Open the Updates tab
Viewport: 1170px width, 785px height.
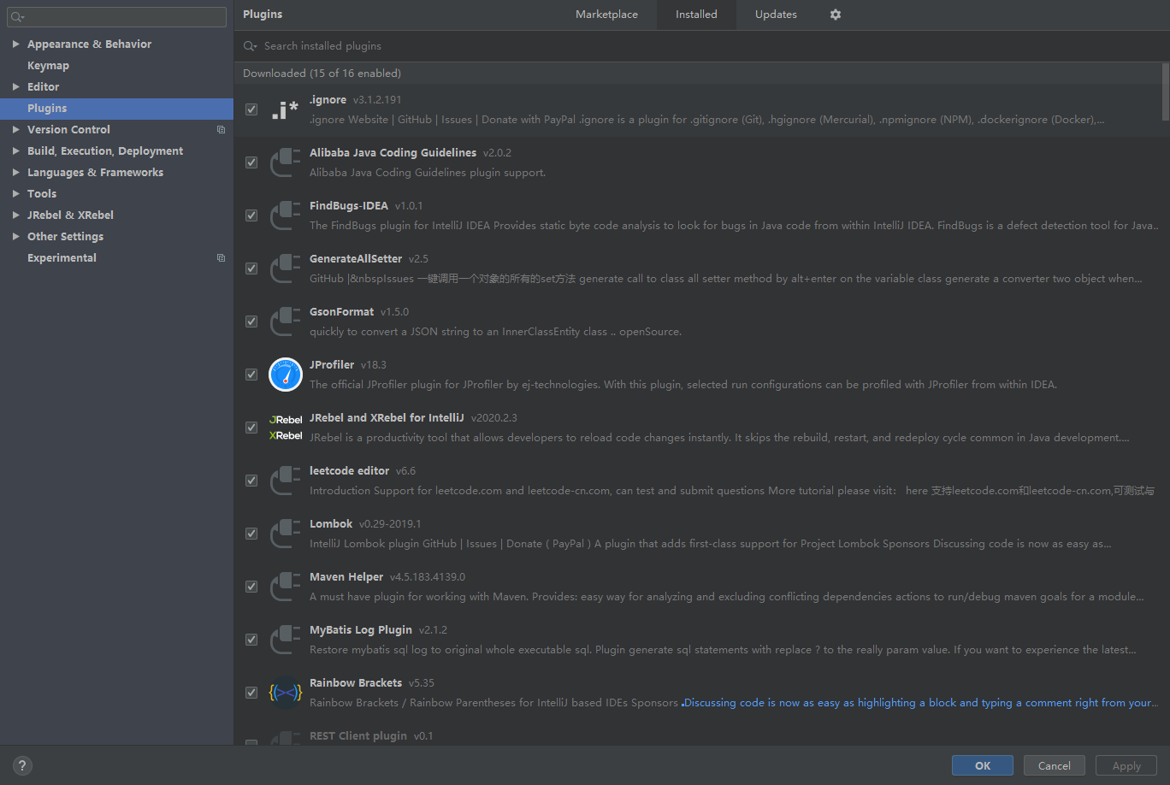(776, 15)
